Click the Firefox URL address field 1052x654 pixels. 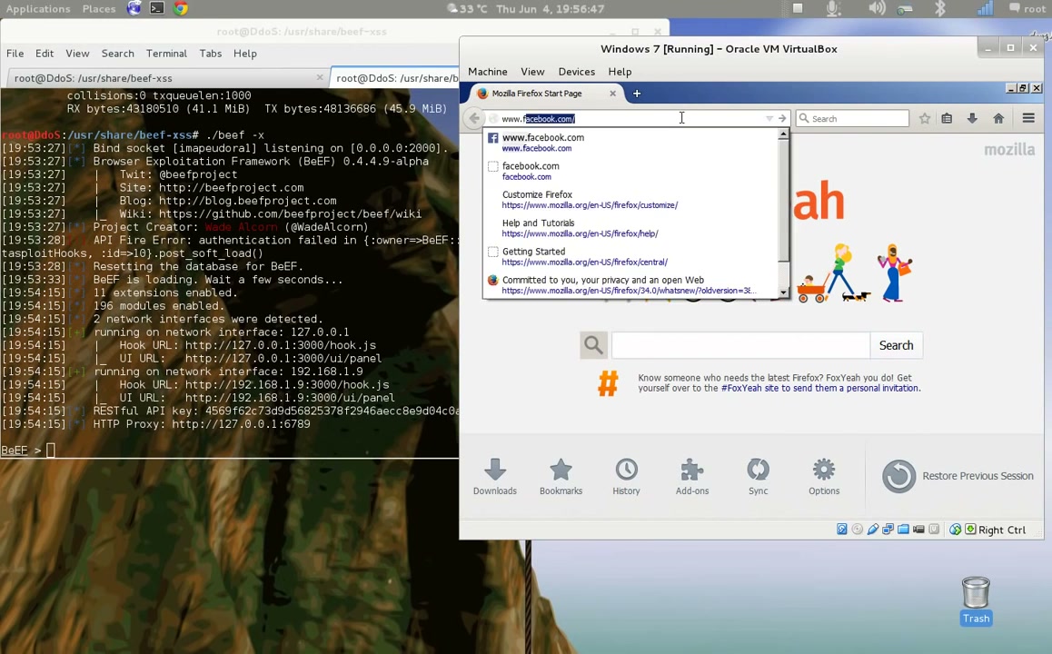(630, 119)
